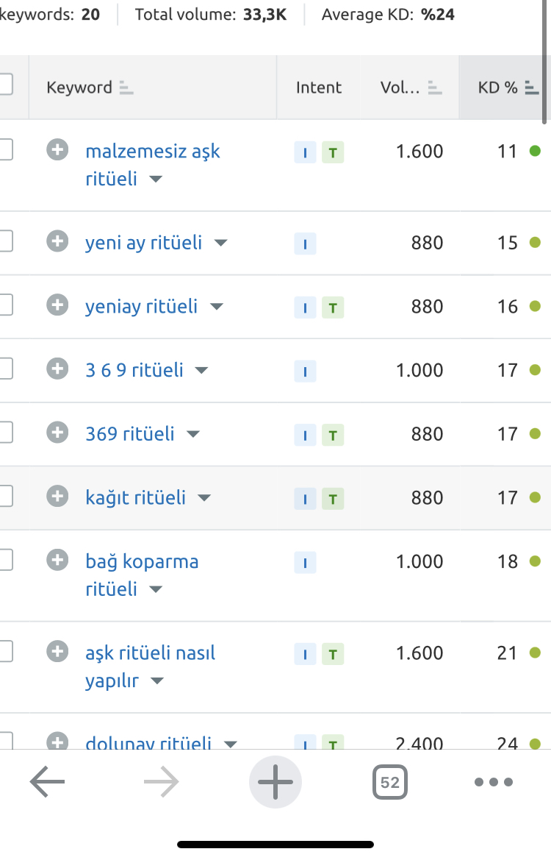Image resolution: width=551 pixels, height=860 pixels.
Task: Open the browser's 52 tabs switcher
Action: (x=390, y=781)
